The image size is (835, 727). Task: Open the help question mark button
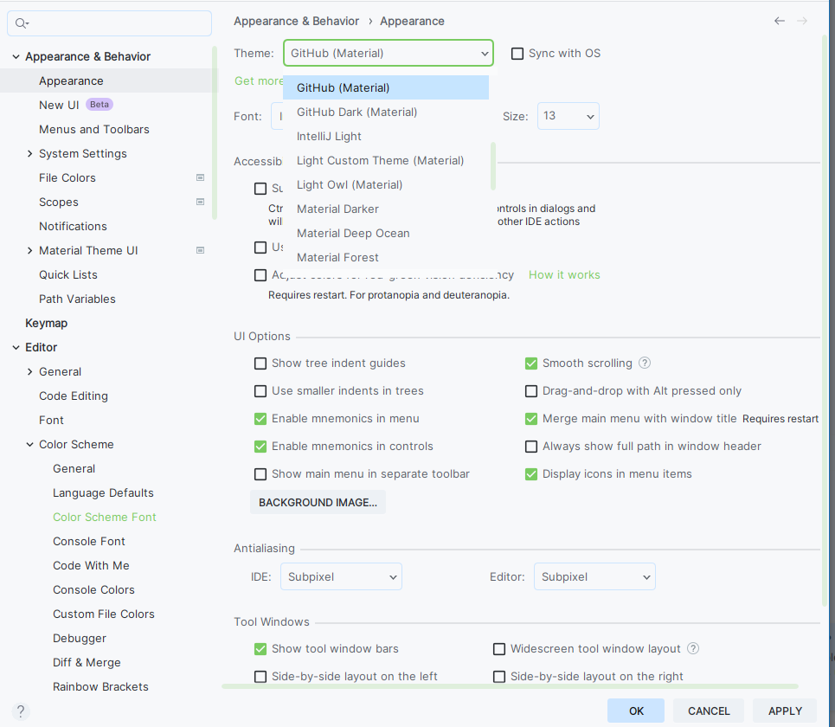tap(20, 711)
